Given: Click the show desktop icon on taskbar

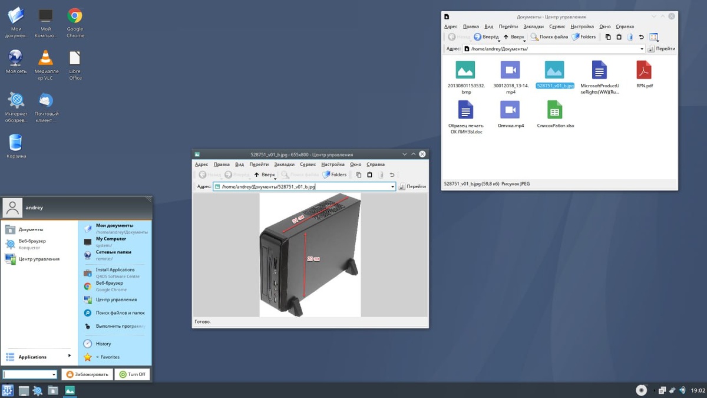Looking at the screenshot, I should pyautogui.click(x=24, y=390).
